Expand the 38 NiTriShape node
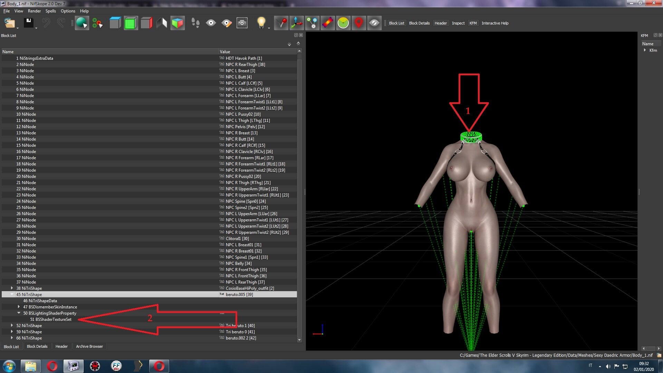663x373 pixels. [x=12, y=288]
